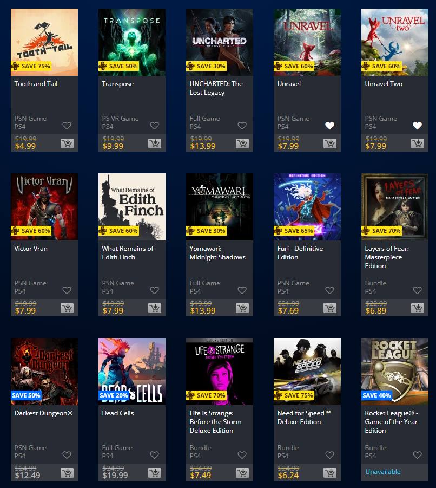436x488 pixels.
Task: Remove Unravel from wishlist via heart
Action: pos(330,126)
